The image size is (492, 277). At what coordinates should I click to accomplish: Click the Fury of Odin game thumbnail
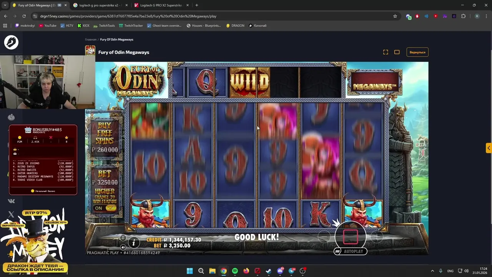90,50
